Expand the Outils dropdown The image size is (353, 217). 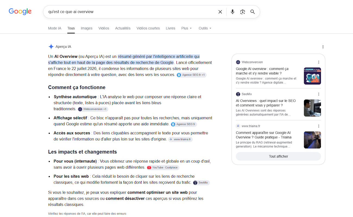click(x=205, y=28)
